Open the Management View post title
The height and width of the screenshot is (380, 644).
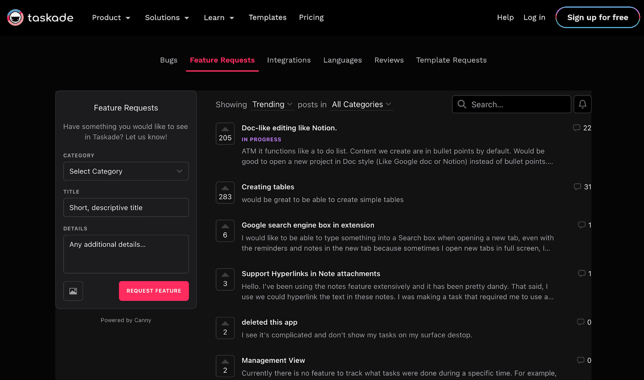pyautogui.click(x=273, y=361)
